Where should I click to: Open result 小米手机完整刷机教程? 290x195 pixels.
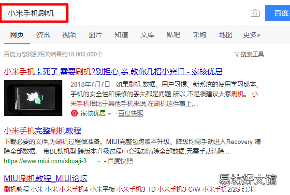point(43,130)
